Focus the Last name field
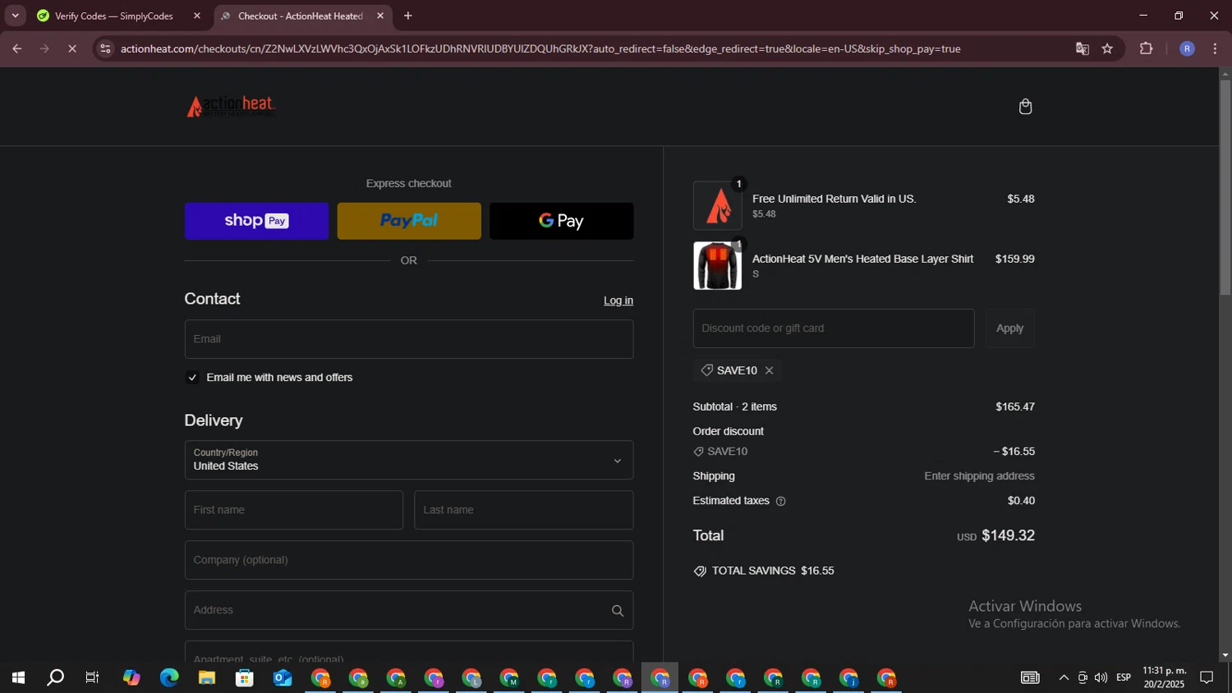Image resolution: width=1232 pixels, height=693 pixels. [x=524, y=510]
